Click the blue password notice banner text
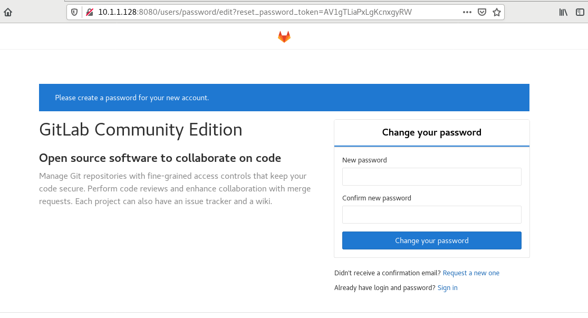 pos(132,98)
